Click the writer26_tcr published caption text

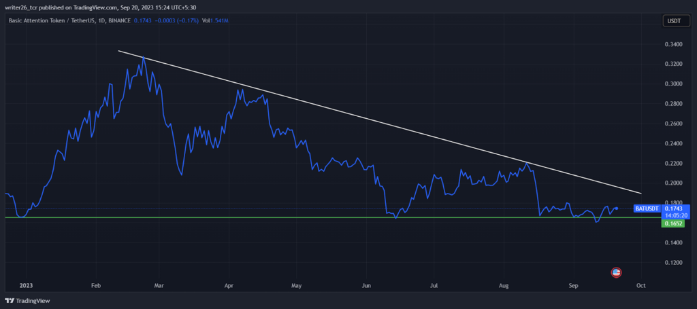(x=101, y=7)
